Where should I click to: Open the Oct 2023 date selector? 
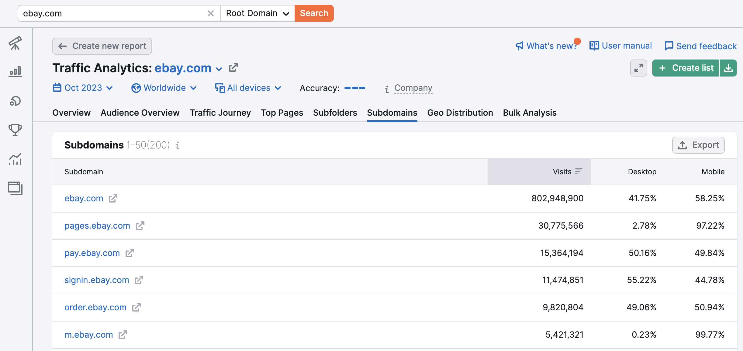tap(83, 88)
